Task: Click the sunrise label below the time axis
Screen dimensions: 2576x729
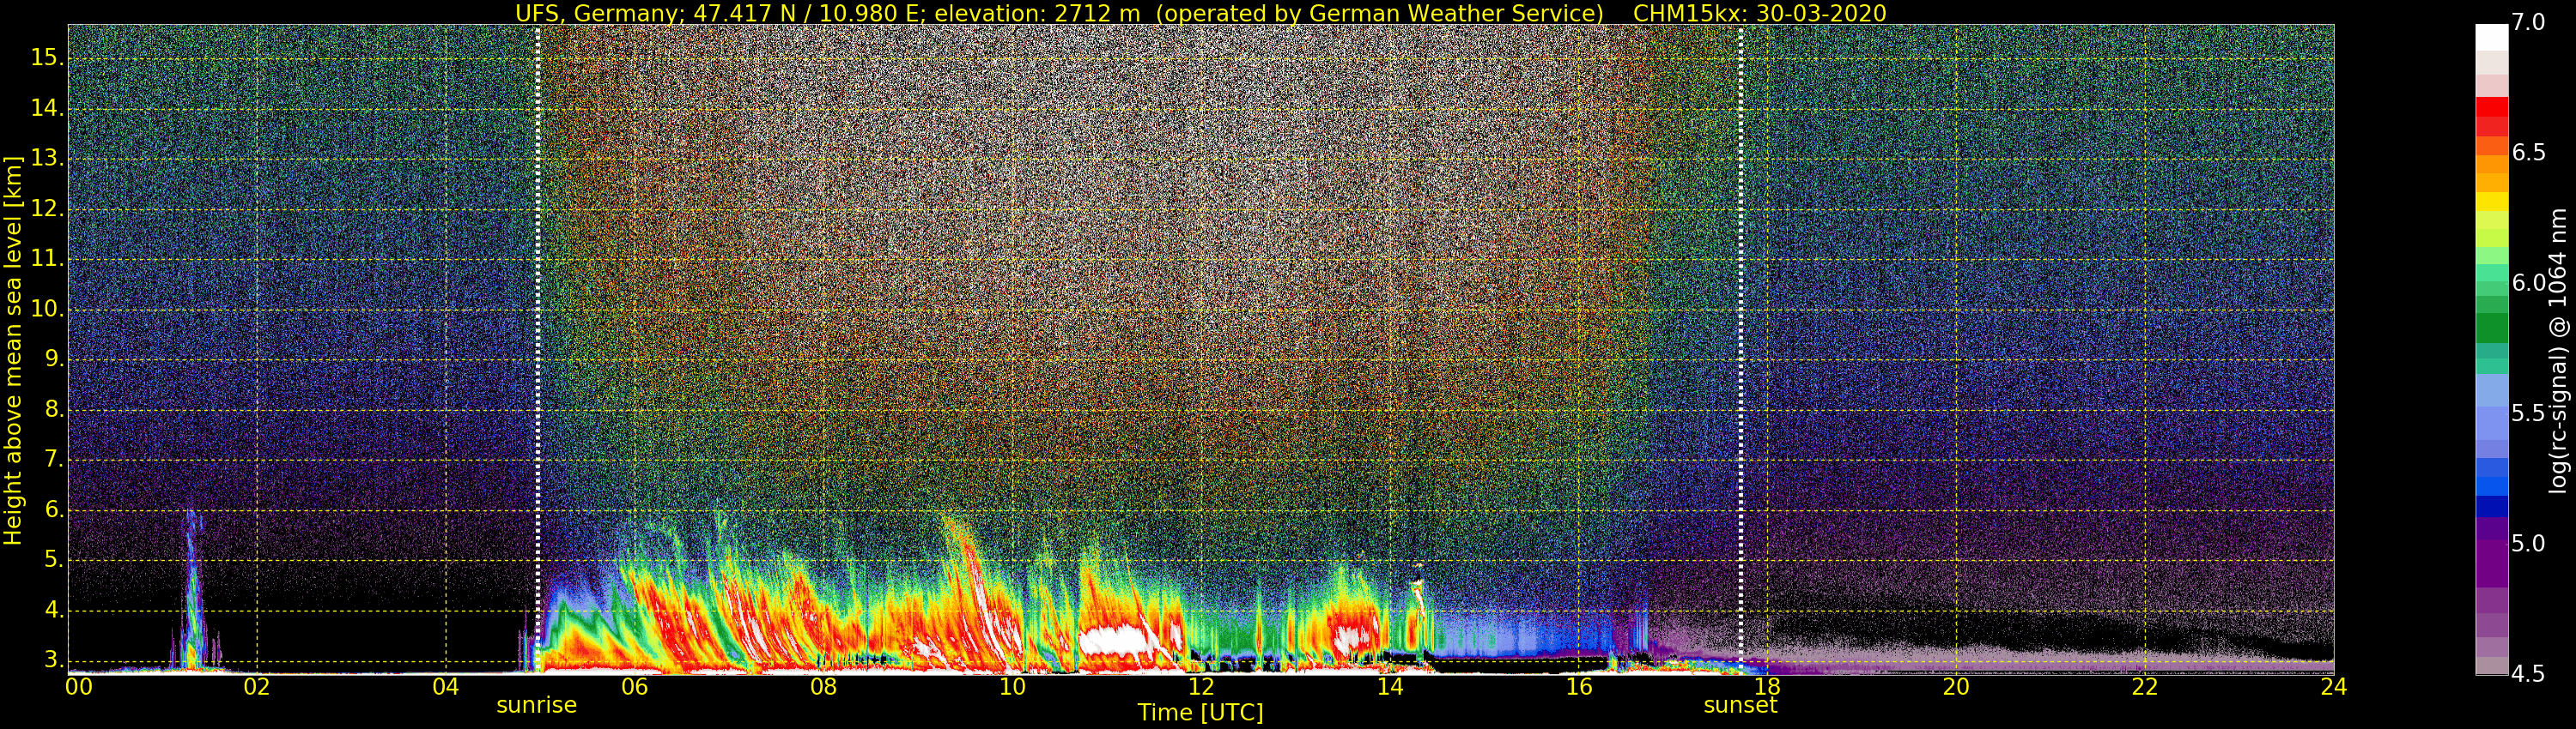Action: 536,705
